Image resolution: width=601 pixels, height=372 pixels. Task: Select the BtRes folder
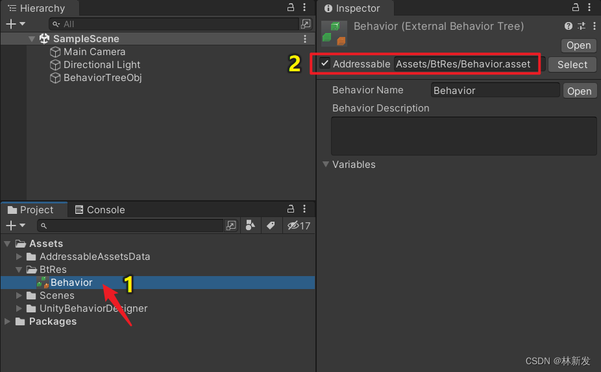(53, 270)
